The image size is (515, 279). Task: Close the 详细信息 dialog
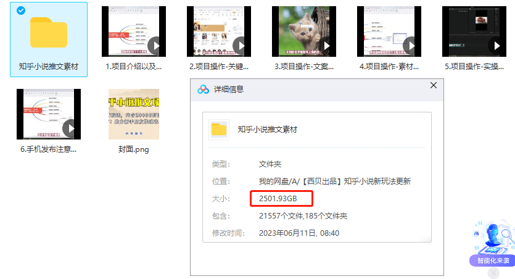click(433, 85)
